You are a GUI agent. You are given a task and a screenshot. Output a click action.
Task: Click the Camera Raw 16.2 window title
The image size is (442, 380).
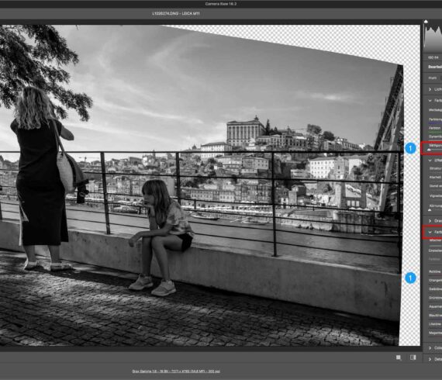(221, 4)
